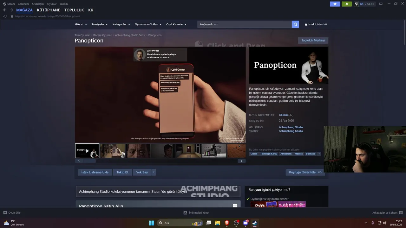Click the Psikolojik Korku tag
Viewport: 406px width, 228px height.
269,154
